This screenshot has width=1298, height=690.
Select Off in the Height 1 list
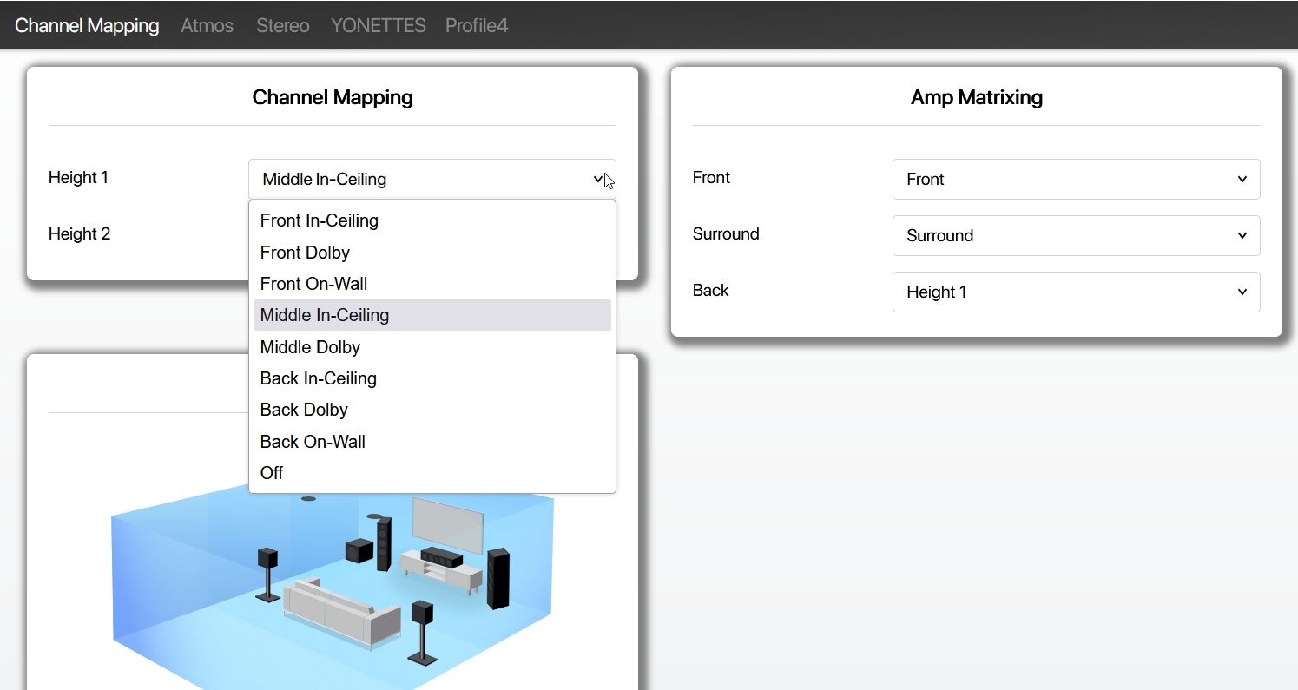272,473
